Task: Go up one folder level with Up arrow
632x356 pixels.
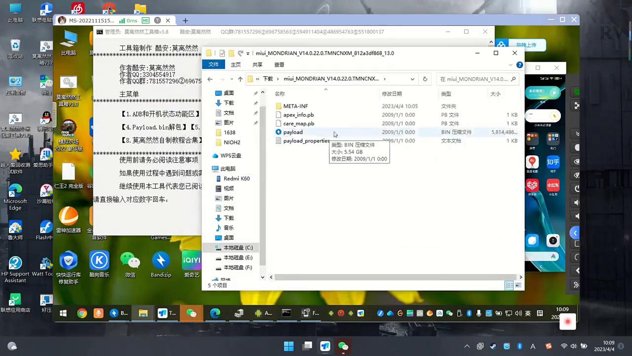Action: point(240,79)
